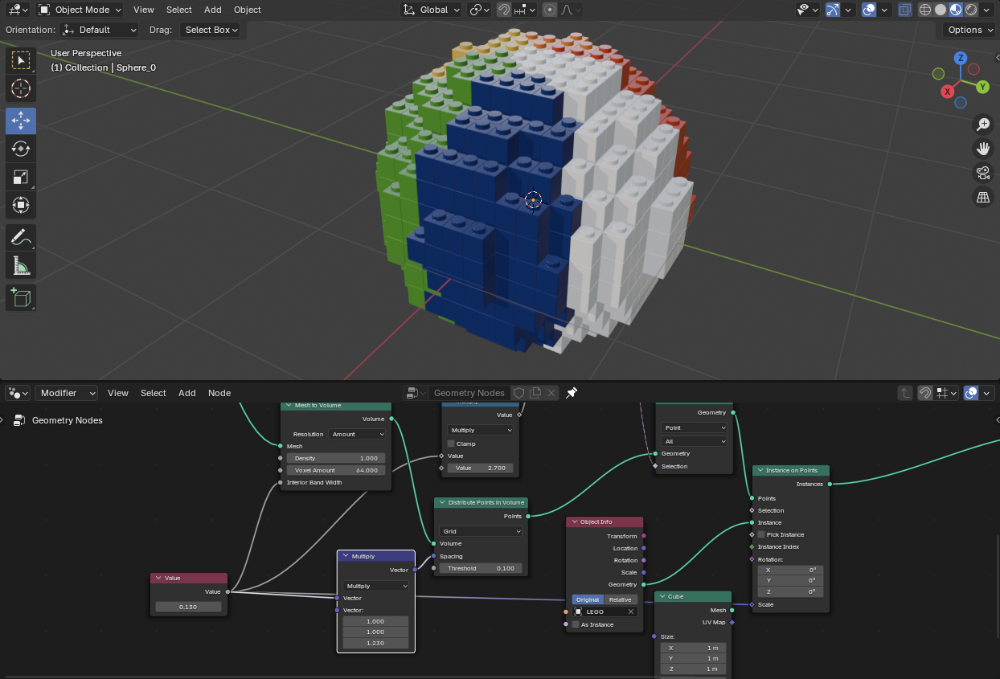This screenshot has height=679, width=1000.
Task: Toggle viewport snapping magnet in 3D header
Action: click(x=504, y=10)
